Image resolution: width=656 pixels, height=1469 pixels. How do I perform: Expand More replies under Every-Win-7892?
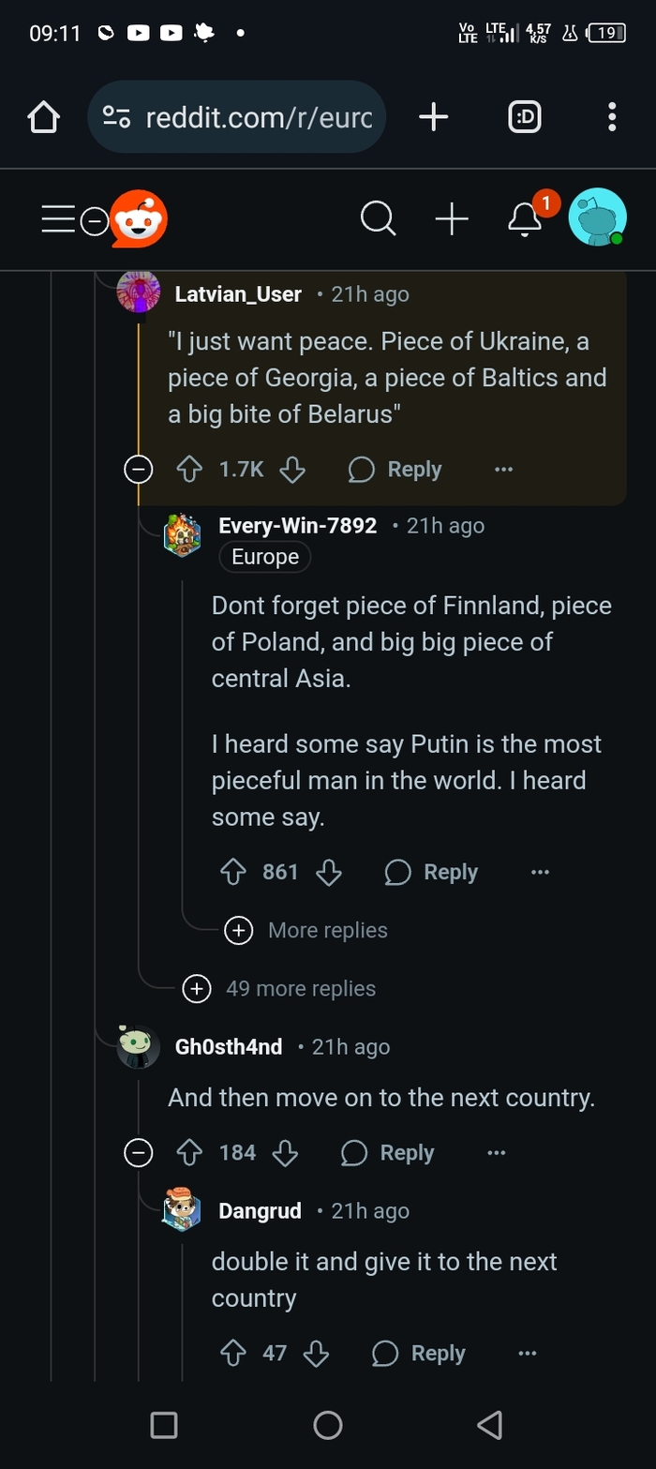tap(239, 930)
